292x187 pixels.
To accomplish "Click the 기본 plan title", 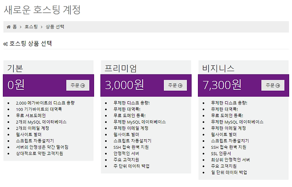I will 15,68.
